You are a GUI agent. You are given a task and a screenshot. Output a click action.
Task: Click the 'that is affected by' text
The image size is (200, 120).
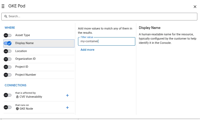(26, 93)
